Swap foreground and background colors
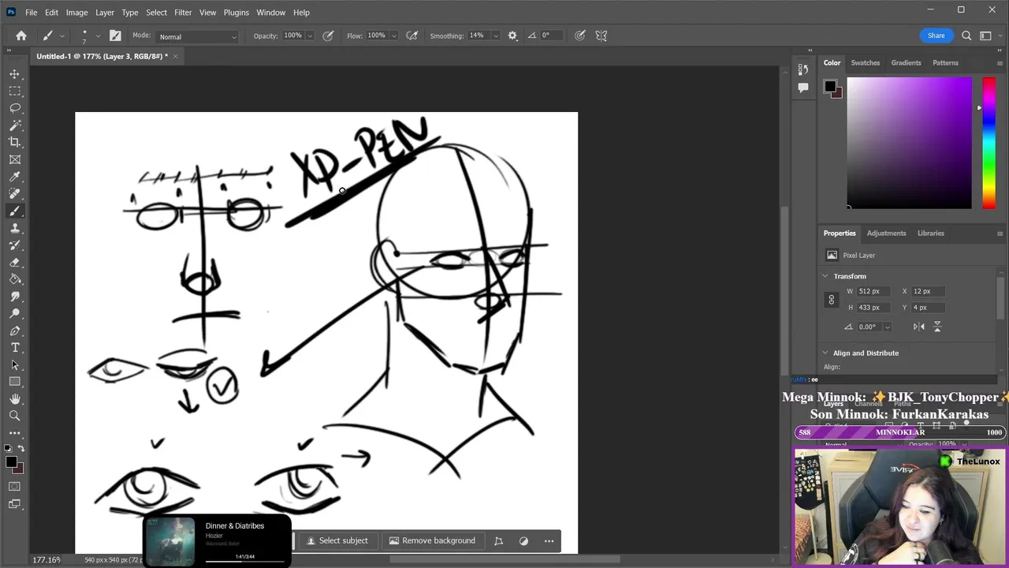Screen dimensions: 1009x568 click(x=20, y=449)
